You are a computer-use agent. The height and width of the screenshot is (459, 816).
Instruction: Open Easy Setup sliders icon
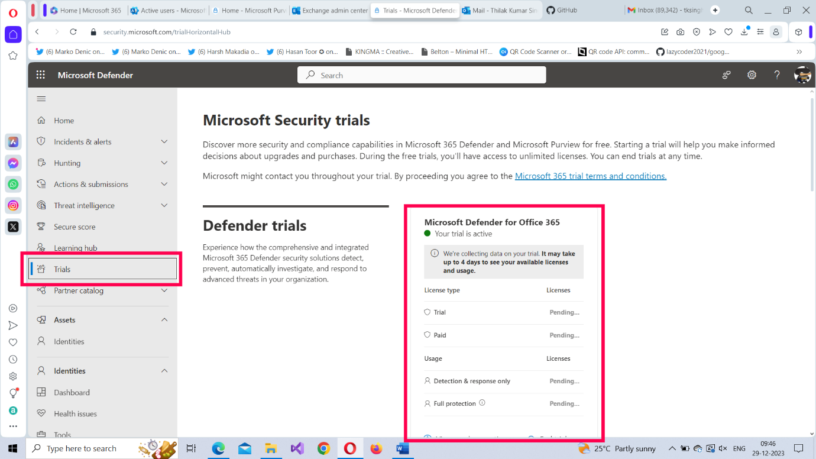coord(760,32)
